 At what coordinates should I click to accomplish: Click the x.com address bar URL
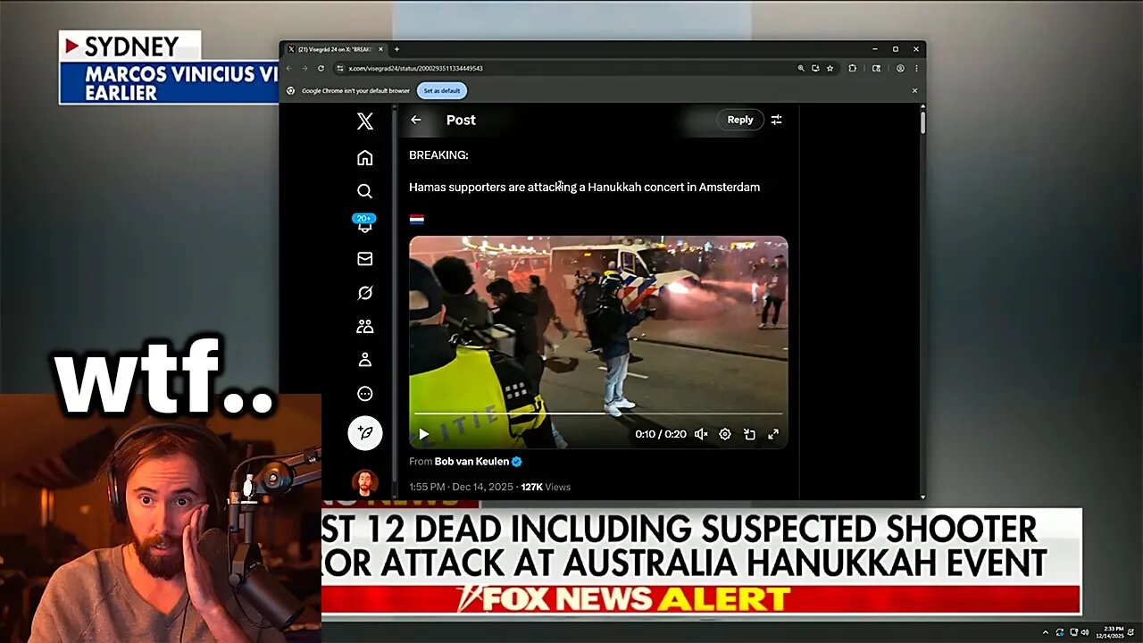pos(416,68)
